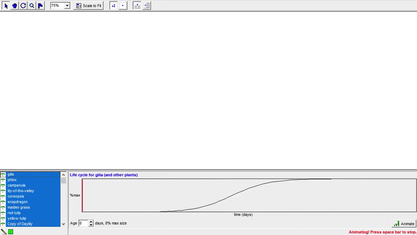Choose the magnifier zoom tool
The width and height of the screenshot is (417, 235).
(31, 5)
